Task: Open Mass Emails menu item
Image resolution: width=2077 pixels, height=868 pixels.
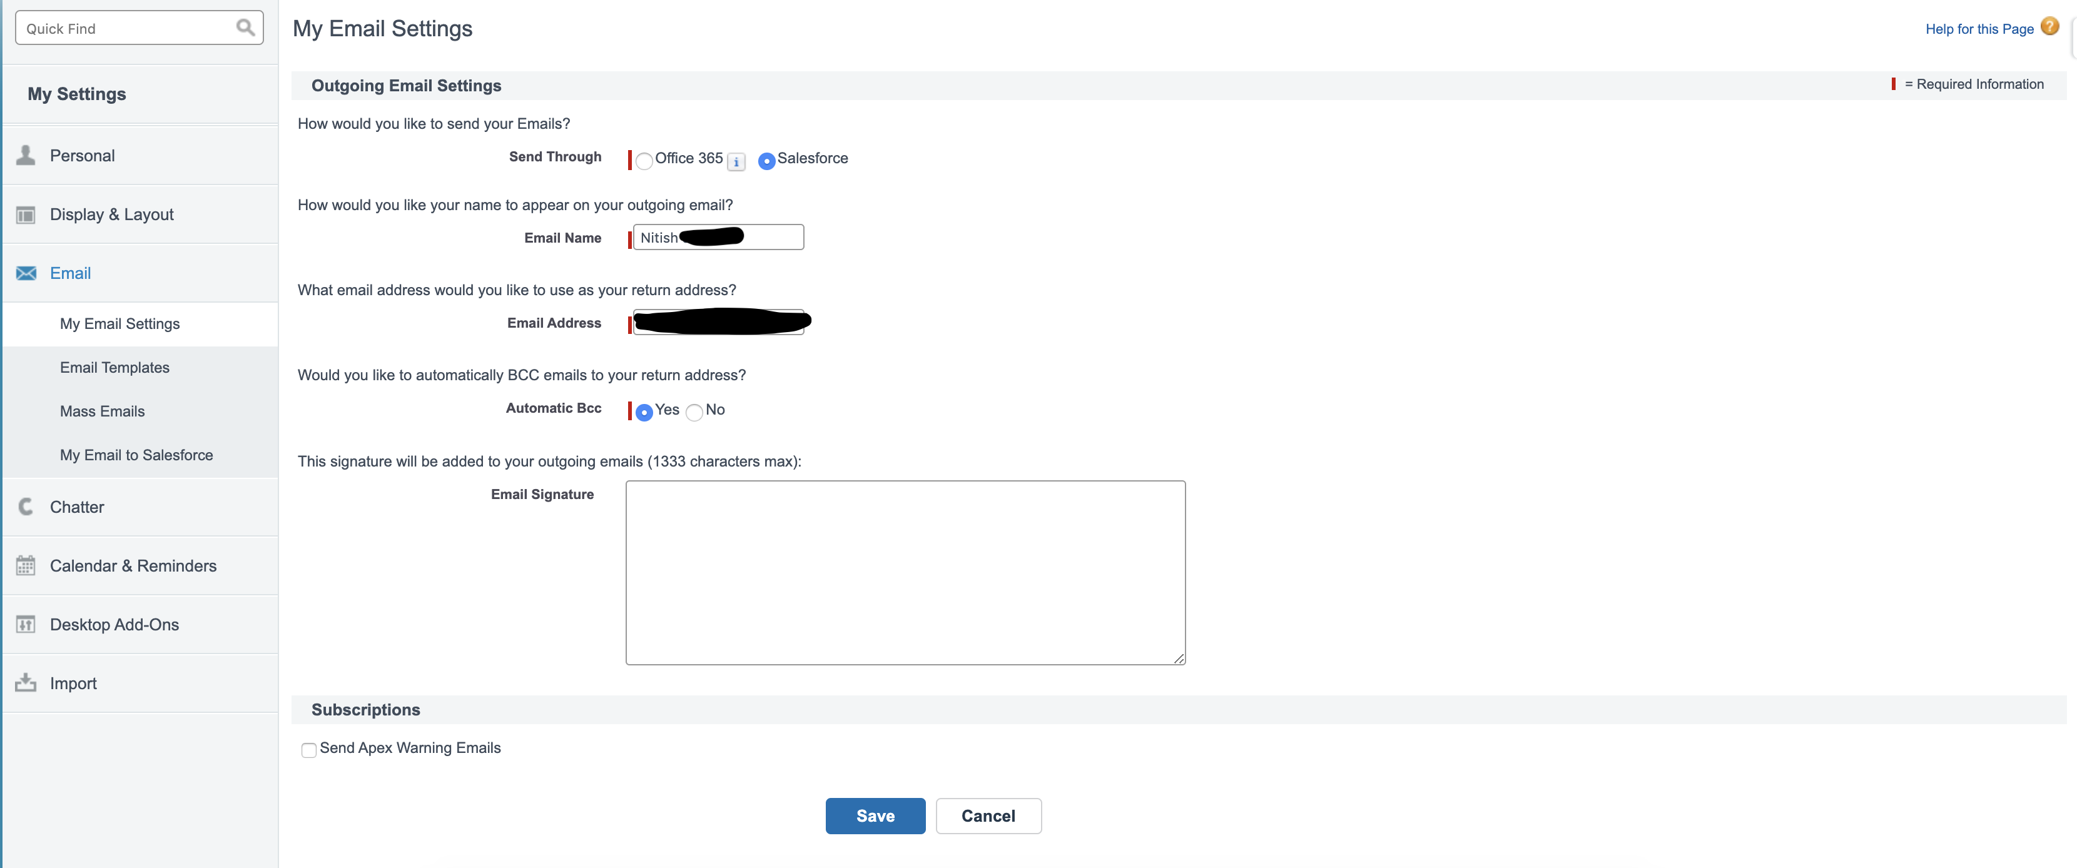Action: (x=103, y=411)
